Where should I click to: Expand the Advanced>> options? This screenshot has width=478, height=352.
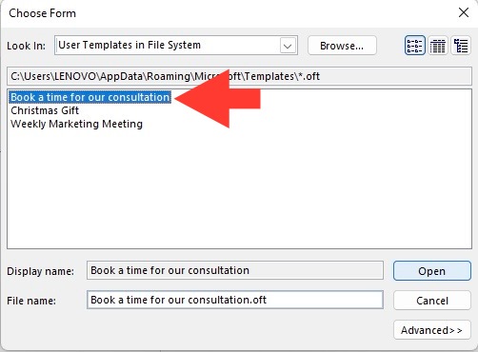point(432,330)
